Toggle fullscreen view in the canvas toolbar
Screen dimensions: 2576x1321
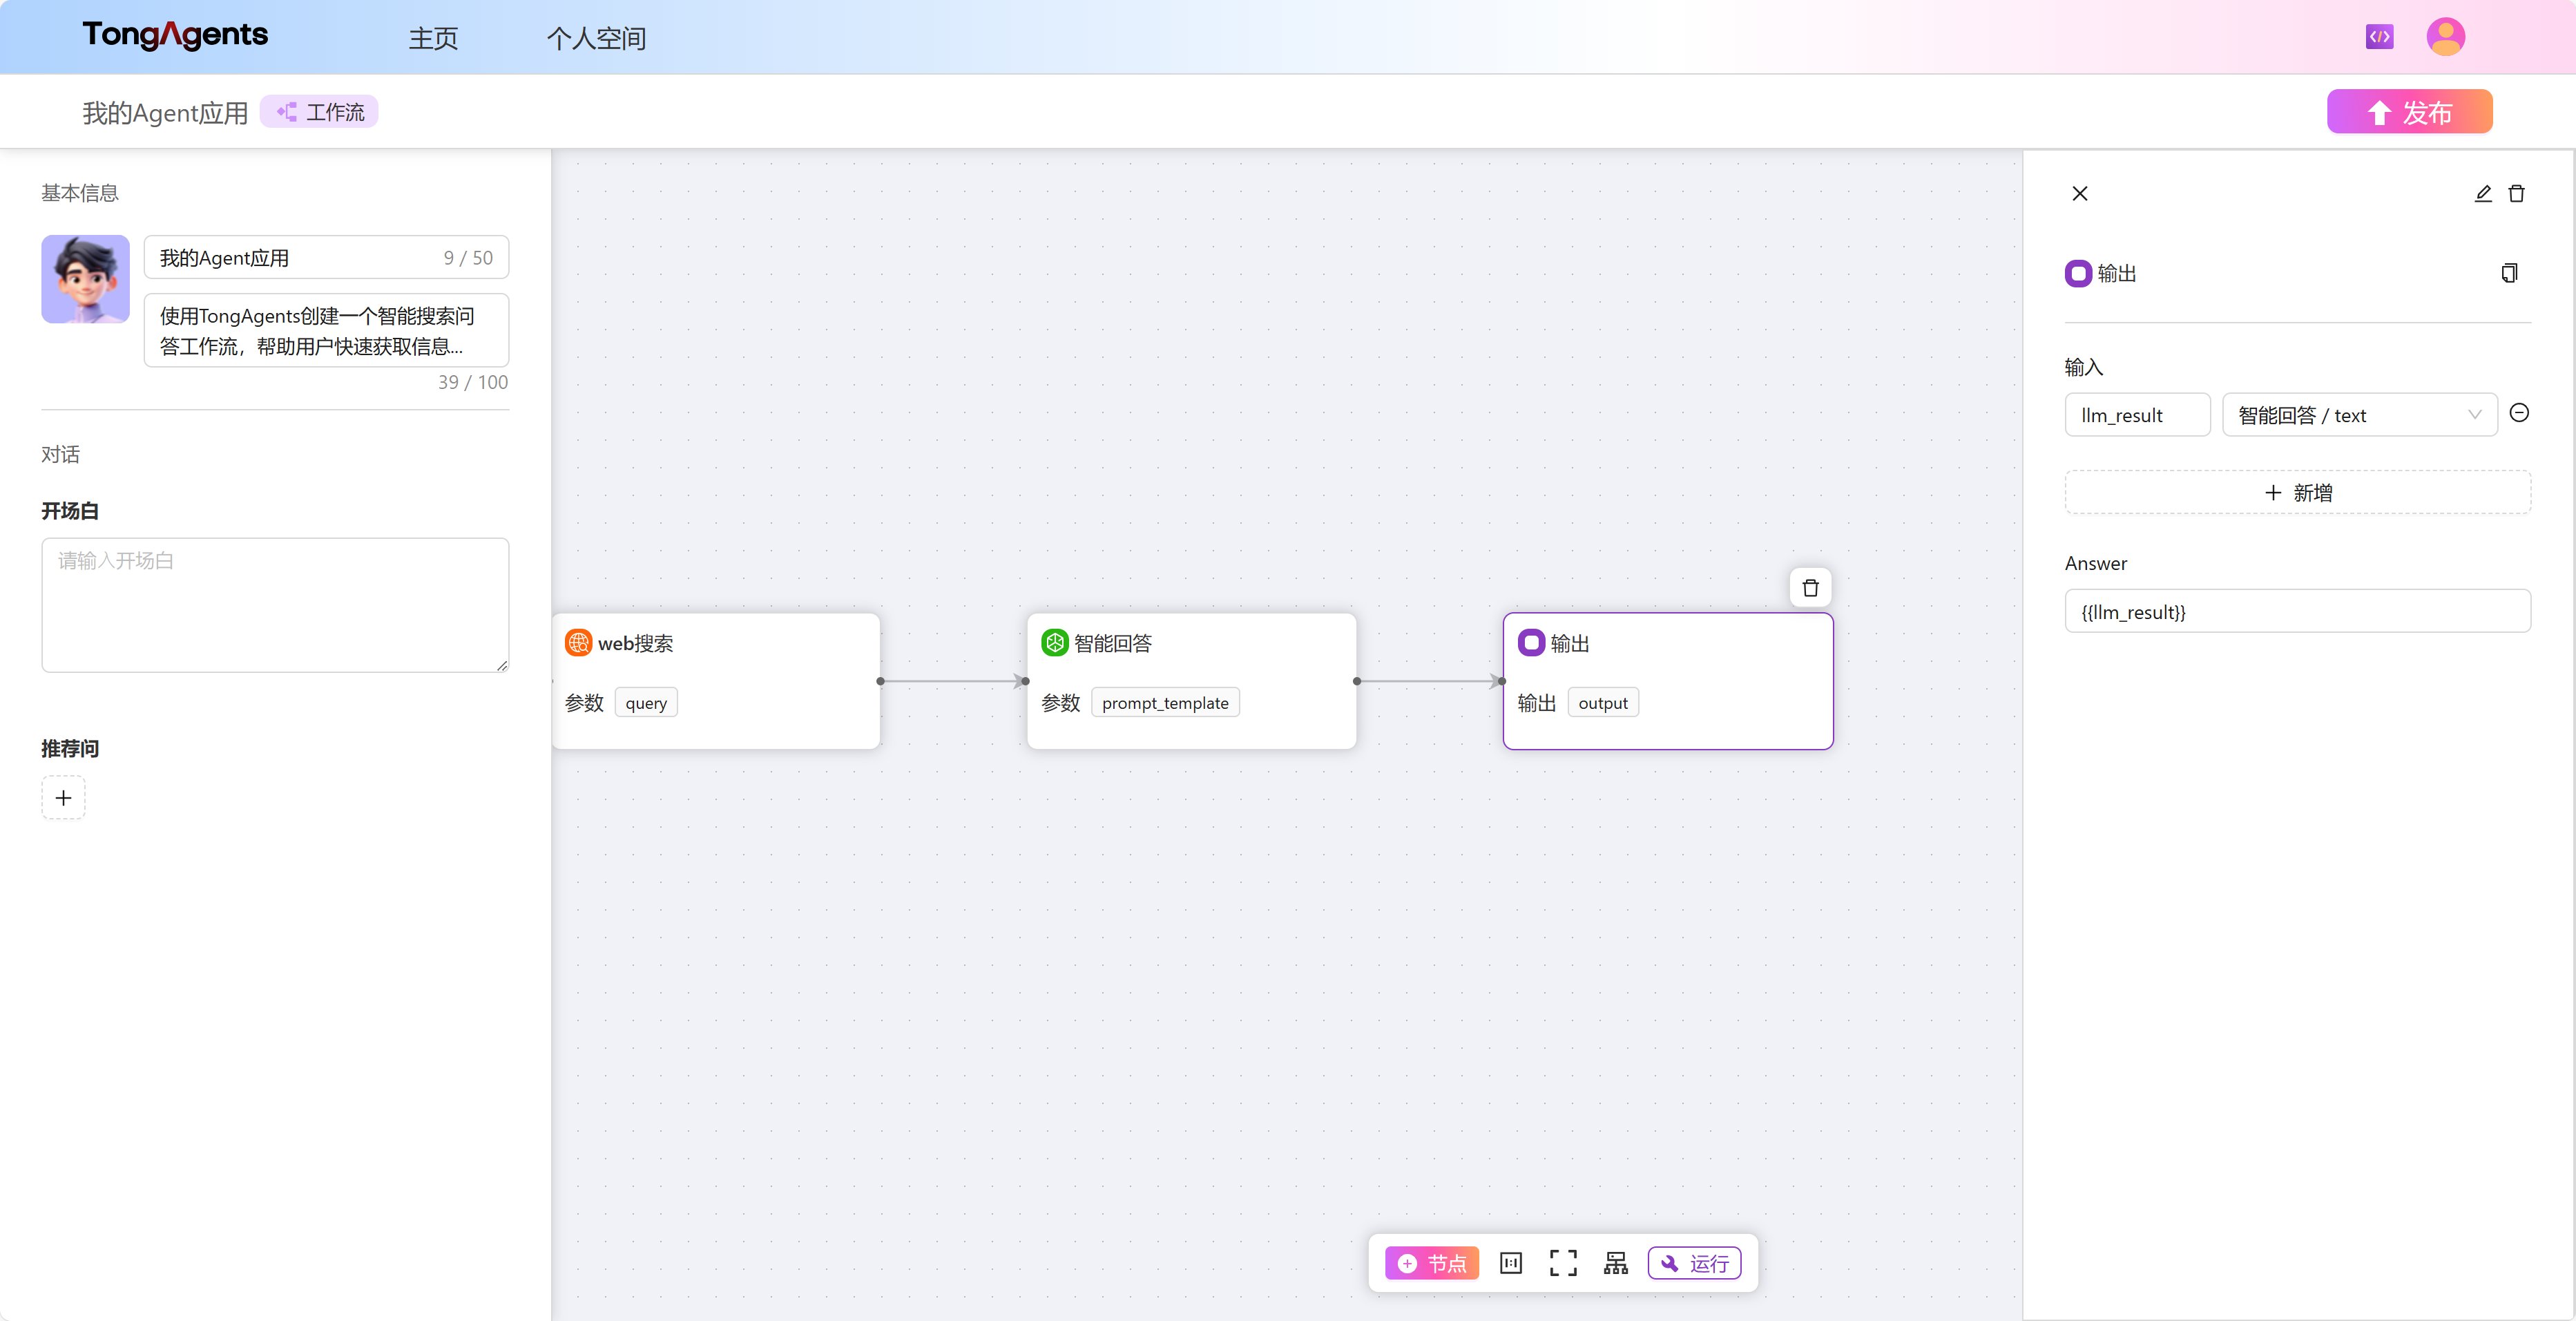pos(1563,1263)
